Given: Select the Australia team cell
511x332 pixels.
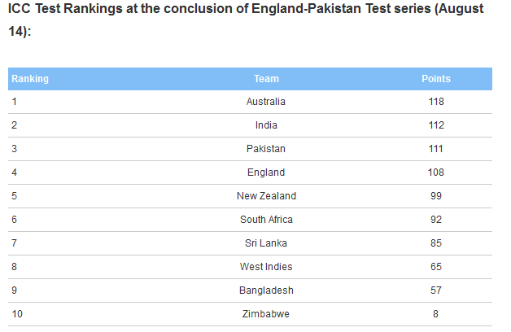Looking at the screenshot, I should click(266, 102).
